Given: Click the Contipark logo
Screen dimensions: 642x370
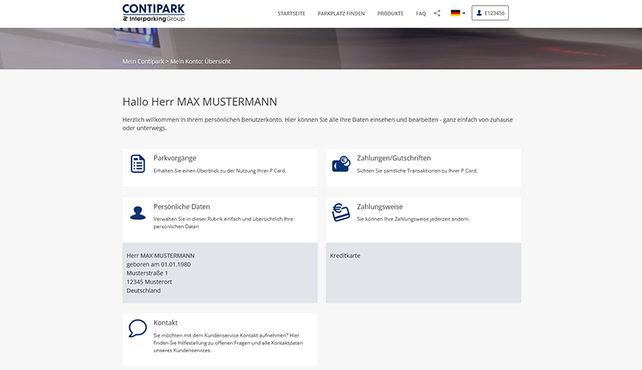Looking at the screenshot, I should click(x=153, y=13).
